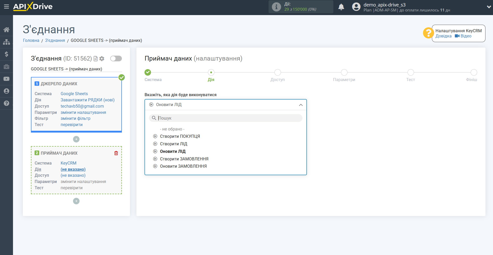Click the account avatar icon

[356, 7]
